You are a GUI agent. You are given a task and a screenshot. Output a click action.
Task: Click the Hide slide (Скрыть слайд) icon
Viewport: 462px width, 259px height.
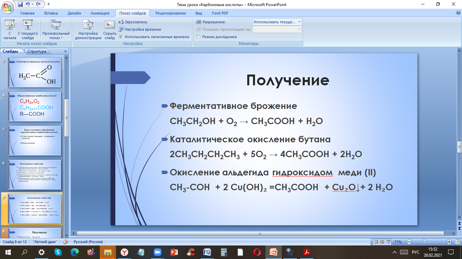click(110, 29)
